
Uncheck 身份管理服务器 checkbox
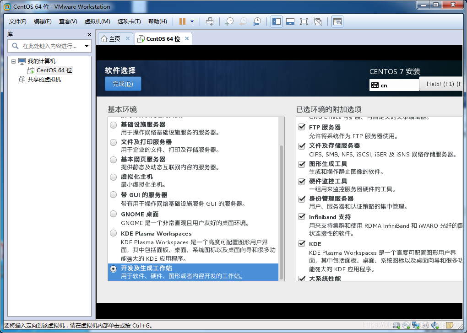pyautogui.click(x=302, y=199)
